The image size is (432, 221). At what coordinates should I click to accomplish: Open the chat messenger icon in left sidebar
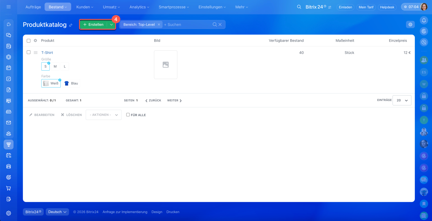(x=9, y=35)
